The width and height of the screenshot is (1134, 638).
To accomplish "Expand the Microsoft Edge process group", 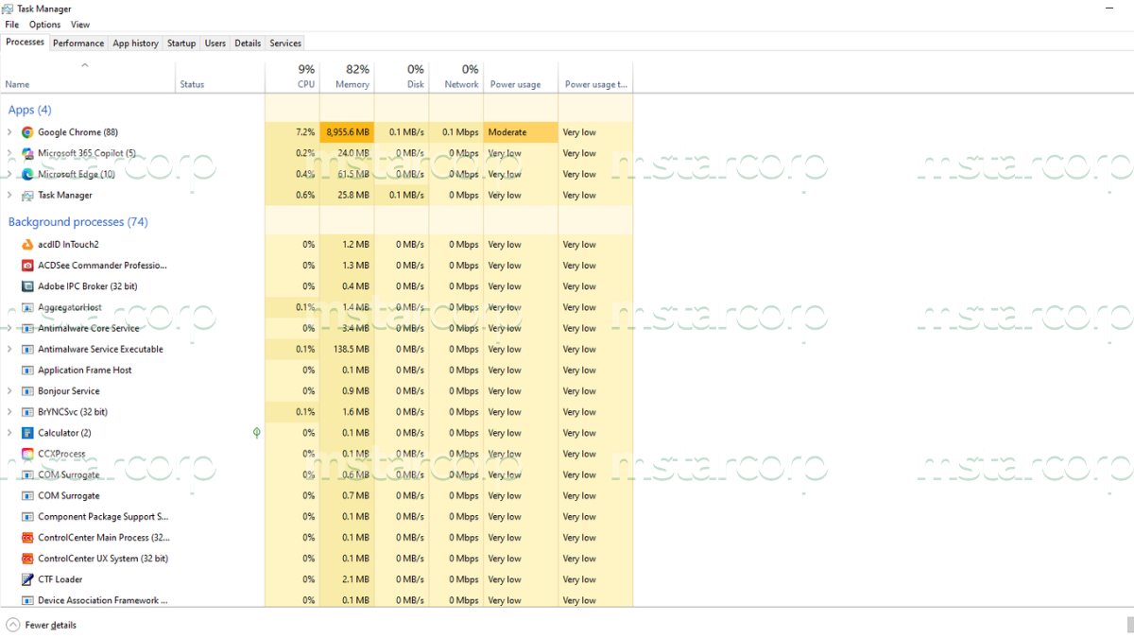I will click(9, 174).
